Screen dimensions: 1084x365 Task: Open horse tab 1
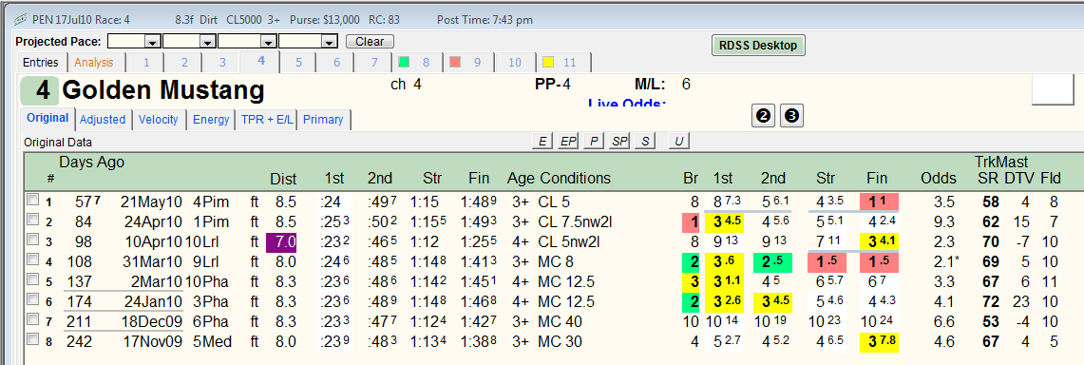point(146,62)
